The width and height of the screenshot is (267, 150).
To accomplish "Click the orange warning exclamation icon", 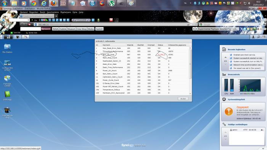I will click(x=229, y=112).
